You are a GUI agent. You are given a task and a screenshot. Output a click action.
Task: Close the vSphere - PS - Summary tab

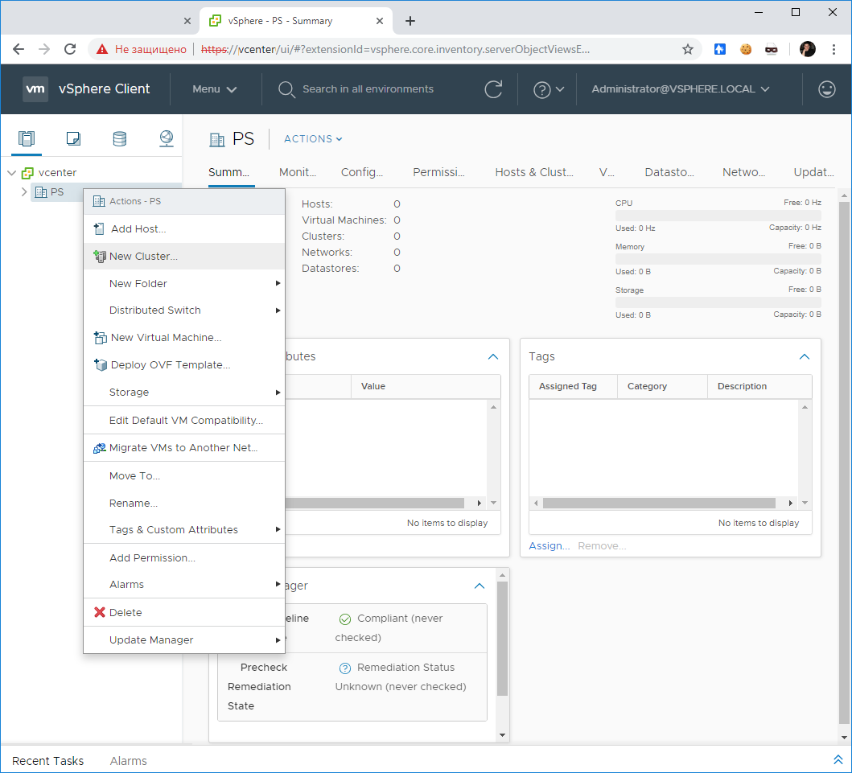(380, 21)
